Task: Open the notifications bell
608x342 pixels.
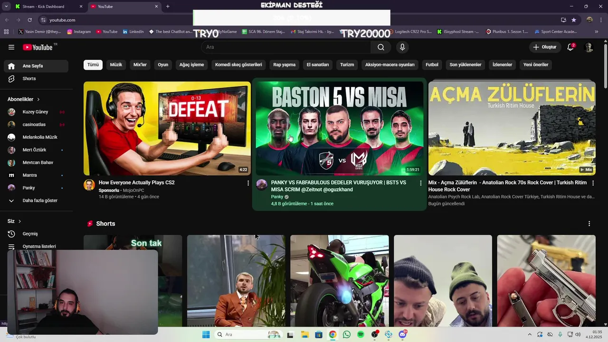Action: [570, 47]
